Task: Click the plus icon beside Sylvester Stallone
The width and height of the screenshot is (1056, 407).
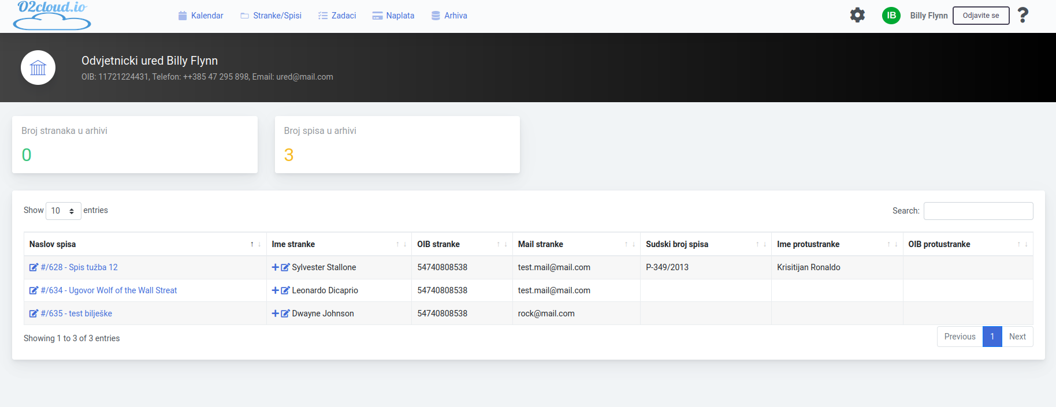Action: [275, 267]
